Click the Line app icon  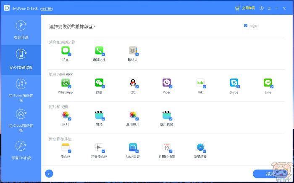pos(268,83)
